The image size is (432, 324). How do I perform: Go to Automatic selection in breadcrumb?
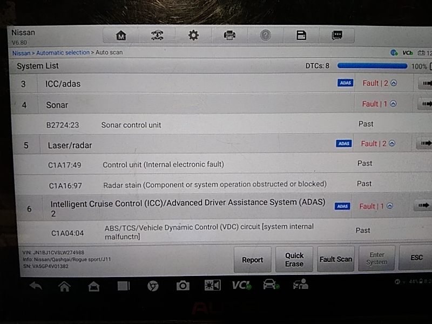click(63, 53)
